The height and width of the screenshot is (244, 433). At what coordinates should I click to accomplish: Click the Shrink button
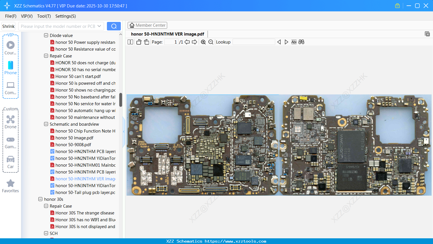point(9,26)
